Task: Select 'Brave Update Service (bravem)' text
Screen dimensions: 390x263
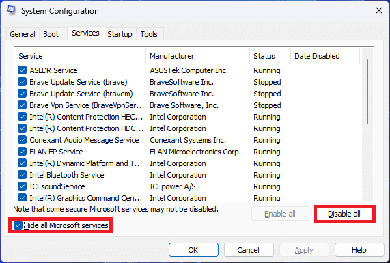Action: point(81,94)
